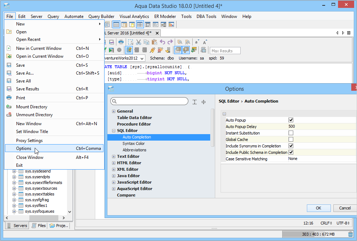The image size is (357, 241).
Task: Click the OK button in Options
Action: point(318,208)
